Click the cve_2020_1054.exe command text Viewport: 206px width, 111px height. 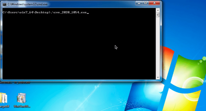[69, 12]
